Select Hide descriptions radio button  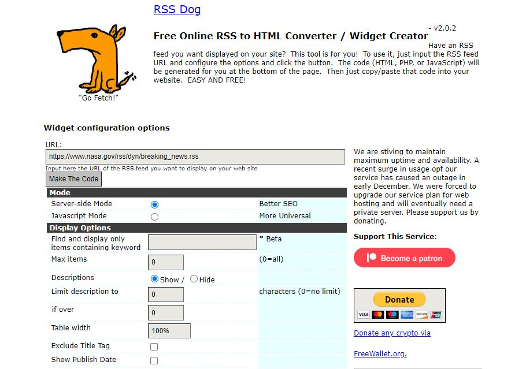tap(194, 279)
